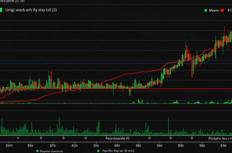
Task: Click the green marker beside Mapeior alumcince
Action: [x=37, y=151]
